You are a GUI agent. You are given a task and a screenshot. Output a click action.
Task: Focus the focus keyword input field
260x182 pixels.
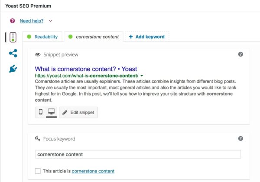(138, 154)
